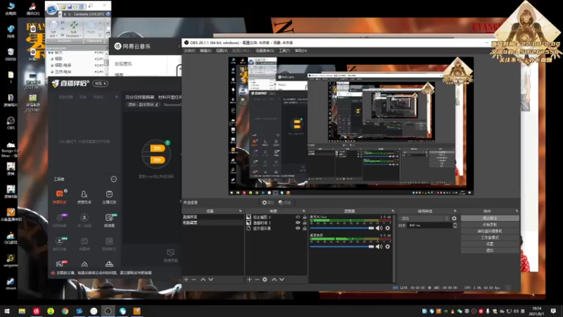563x317 pixels.
Task: Toggle checkbox at Cantabile ribbon right edge
Action: coord(108,23)
